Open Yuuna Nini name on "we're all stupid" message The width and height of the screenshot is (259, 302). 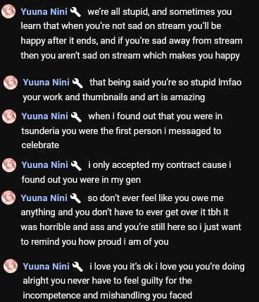pyautogui.click(x=44, y=12)
